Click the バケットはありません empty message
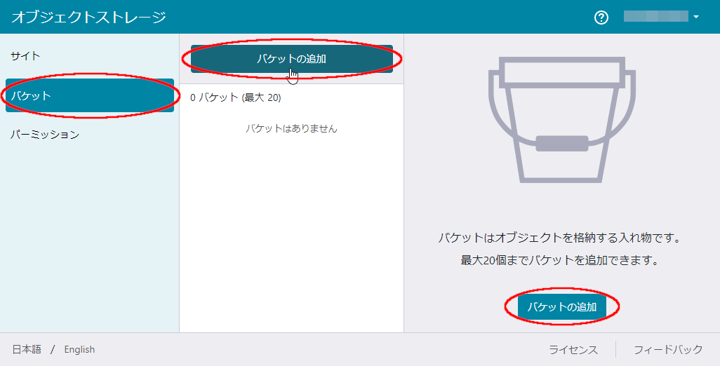Viewport: 720px width, 366px height. (291, 129)
